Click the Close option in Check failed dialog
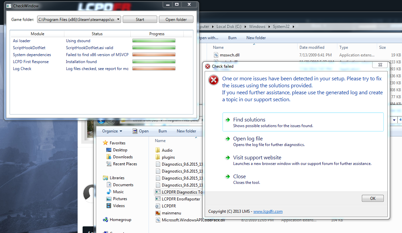 pyautogui.click(x=303, y=179)
